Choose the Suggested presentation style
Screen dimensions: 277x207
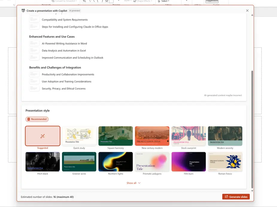tap(43, 136)
